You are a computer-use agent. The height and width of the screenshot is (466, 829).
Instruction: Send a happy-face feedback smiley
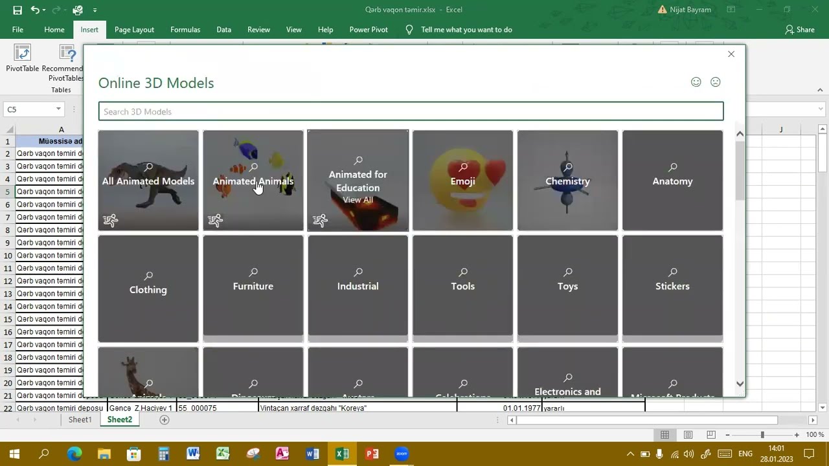coord(696,82)
